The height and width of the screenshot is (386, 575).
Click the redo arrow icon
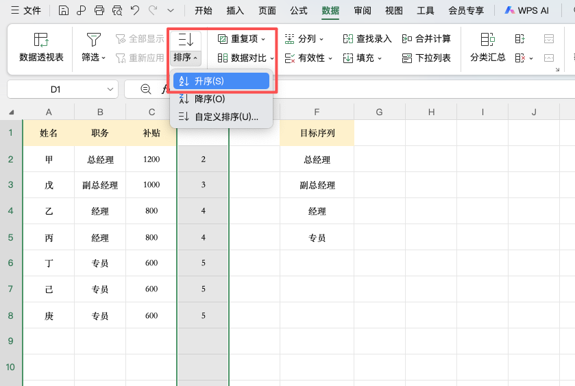pyautogui.click(x=153, y=10)
